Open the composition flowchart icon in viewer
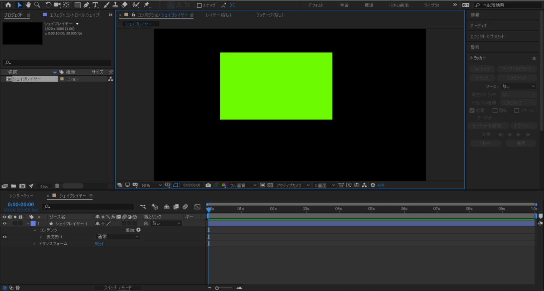This screenshot has height=291, width=544. 364,185
